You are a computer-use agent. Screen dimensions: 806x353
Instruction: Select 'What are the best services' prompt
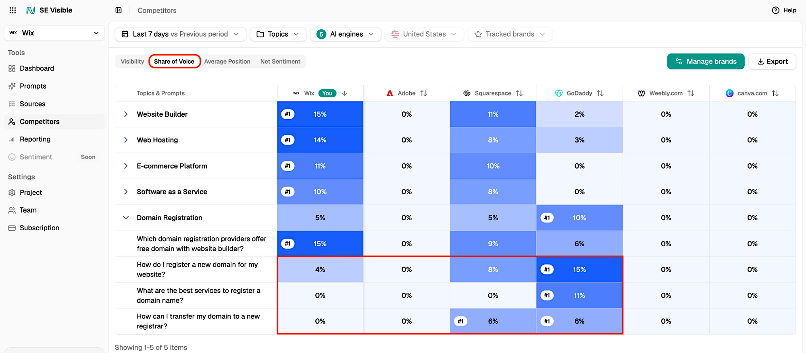198,295
